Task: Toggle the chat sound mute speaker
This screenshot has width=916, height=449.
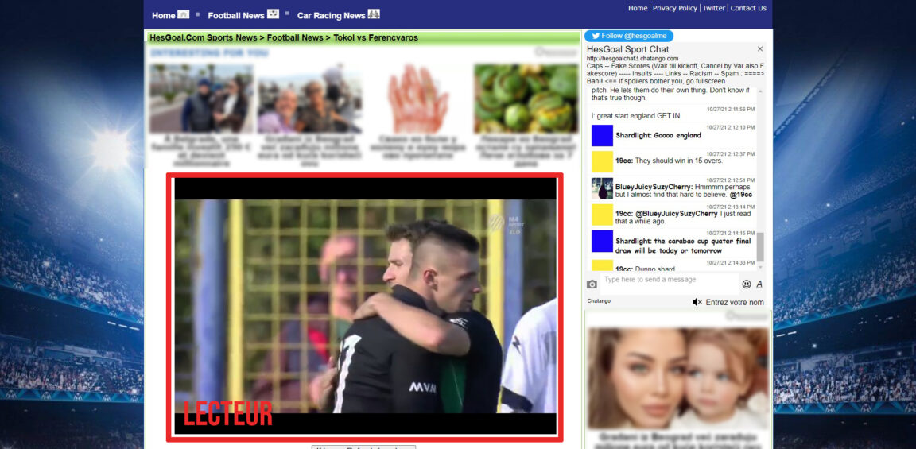Action: (x=697, y=302)
